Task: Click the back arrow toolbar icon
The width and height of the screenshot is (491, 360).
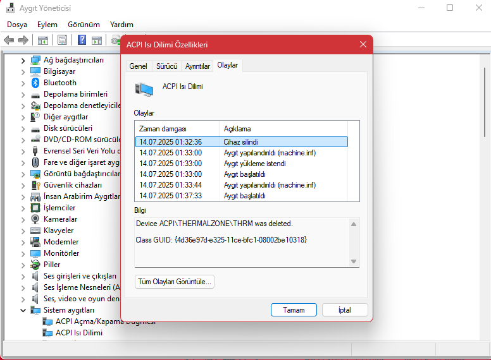Action: [x=9, y=40]
